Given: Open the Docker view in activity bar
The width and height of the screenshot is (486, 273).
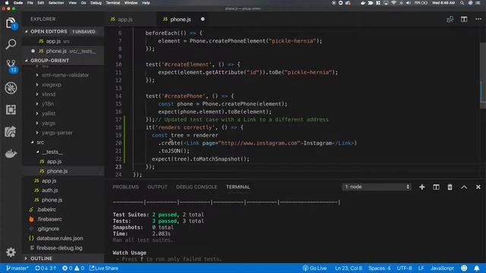Looking at the screenshot, I should pyautogui.click(x=11, y=153).
